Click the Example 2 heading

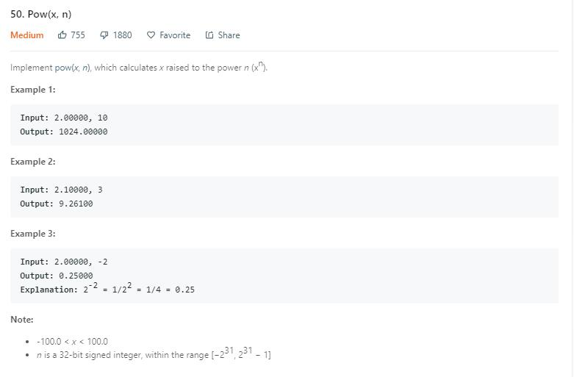coord(33,162)
